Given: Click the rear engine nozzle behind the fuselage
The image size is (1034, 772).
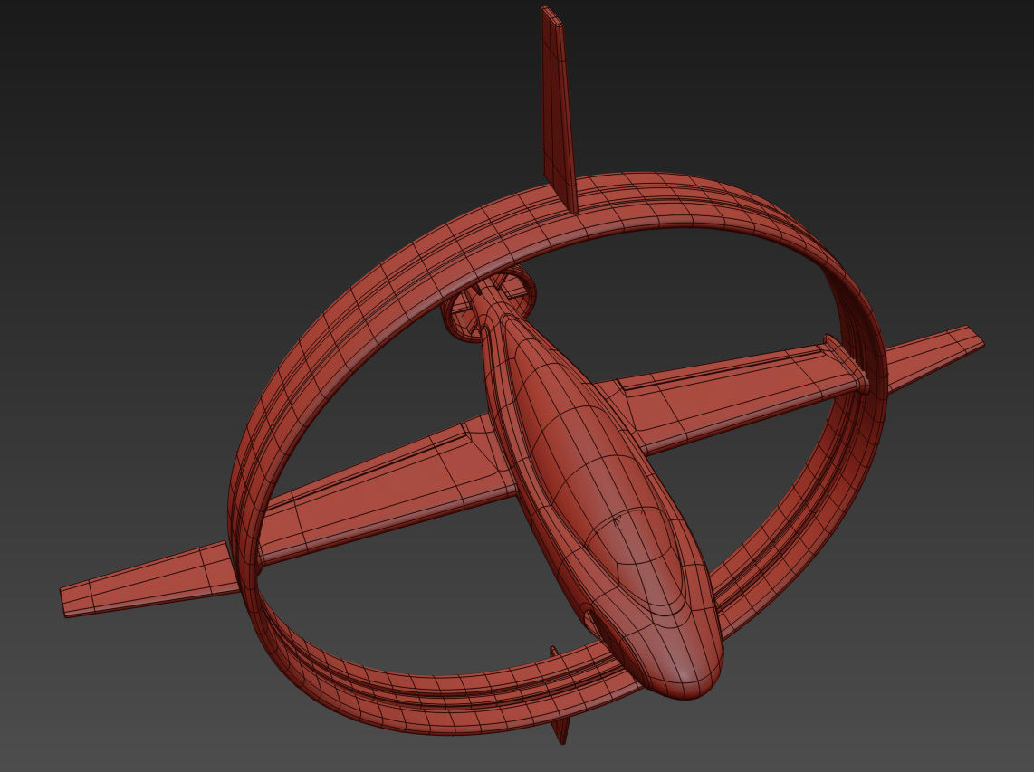Looking at the screenshot, I should [488, 303].
